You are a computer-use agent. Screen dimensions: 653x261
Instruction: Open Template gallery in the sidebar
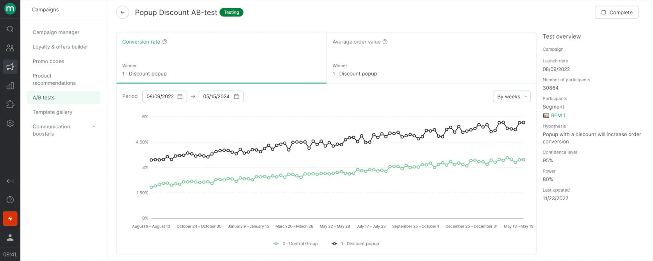pos(52,112)
